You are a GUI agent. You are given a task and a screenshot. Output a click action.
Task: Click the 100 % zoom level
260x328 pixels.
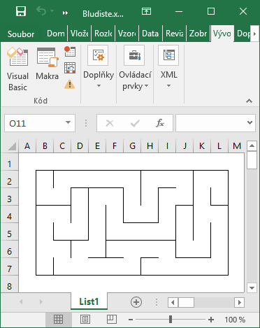click(x=235, y=320)
